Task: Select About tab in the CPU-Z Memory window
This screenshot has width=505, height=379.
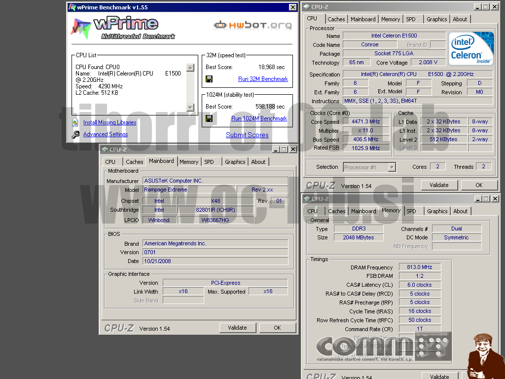Action: [461, 211]
